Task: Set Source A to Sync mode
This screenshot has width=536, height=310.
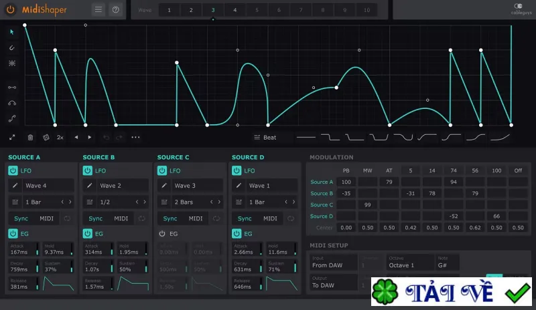Action: pos(21,218)
